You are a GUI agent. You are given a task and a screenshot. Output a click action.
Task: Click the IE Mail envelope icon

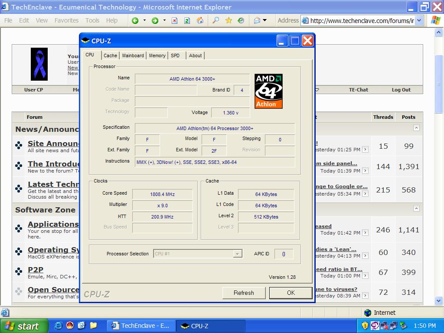pyautogui.click(x=257, y=20)
